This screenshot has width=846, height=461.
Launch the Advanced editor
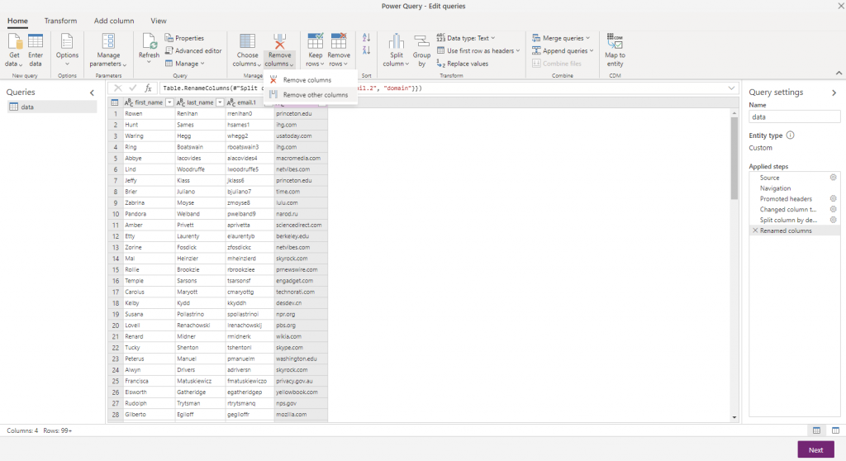[193, 50]
